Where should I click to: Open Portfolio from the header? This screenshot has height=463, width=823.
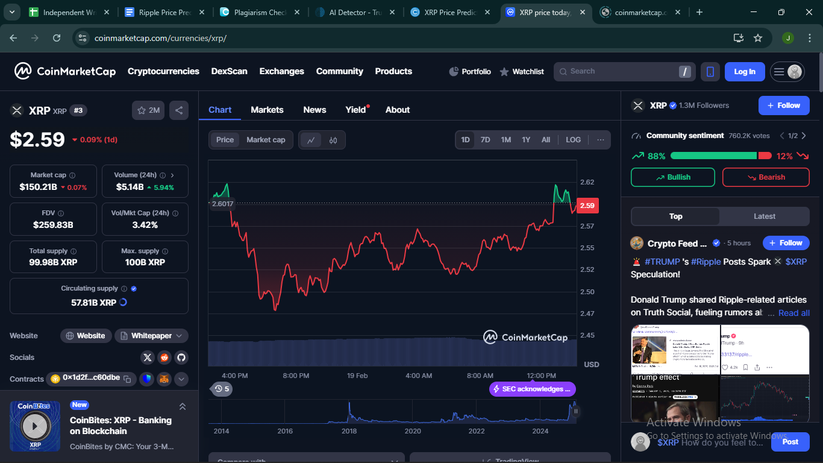[470, 72]
